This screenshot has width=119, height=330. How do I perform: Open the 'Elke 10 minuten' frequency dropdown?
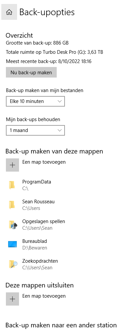click(x=35, y=101)
